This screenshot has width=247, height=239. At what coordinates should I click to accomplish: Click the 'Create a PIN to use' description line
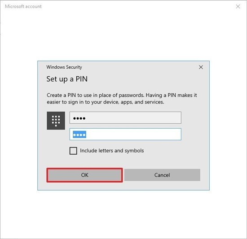(122, 95)
